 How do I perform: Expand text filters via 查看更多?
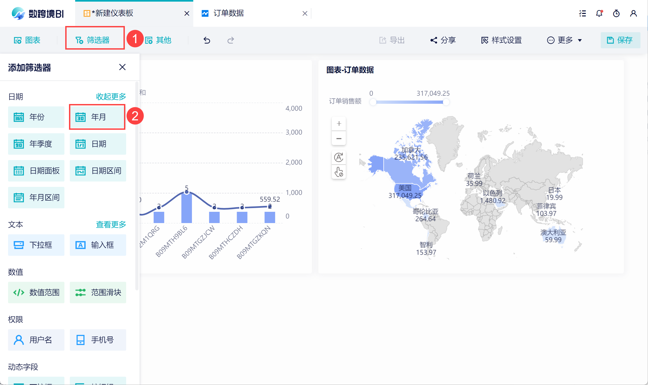pyautogui.click(x=111, y=224)
